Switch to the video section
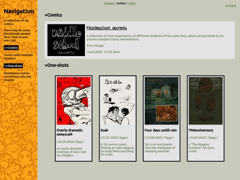The image size is (240, 180). click(x=132, y=3)
